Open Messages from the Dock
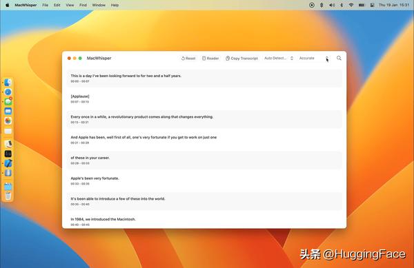Viewport: 414px width, 268px height. pyautogui.click(x=8, y=101)
